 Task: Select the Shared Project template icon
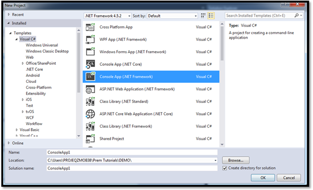pos(90,139)
